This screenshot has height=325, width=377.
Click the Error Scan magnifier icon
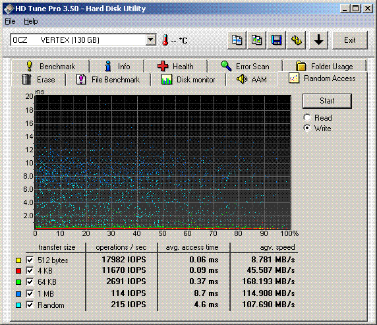226,66
